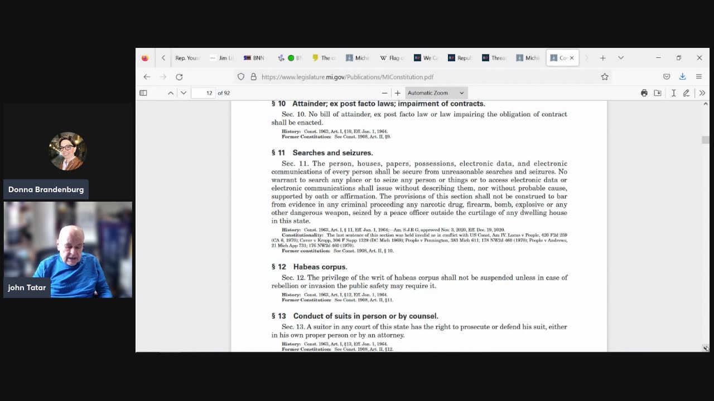Go to the next PDF page

[x=184, y=93]
